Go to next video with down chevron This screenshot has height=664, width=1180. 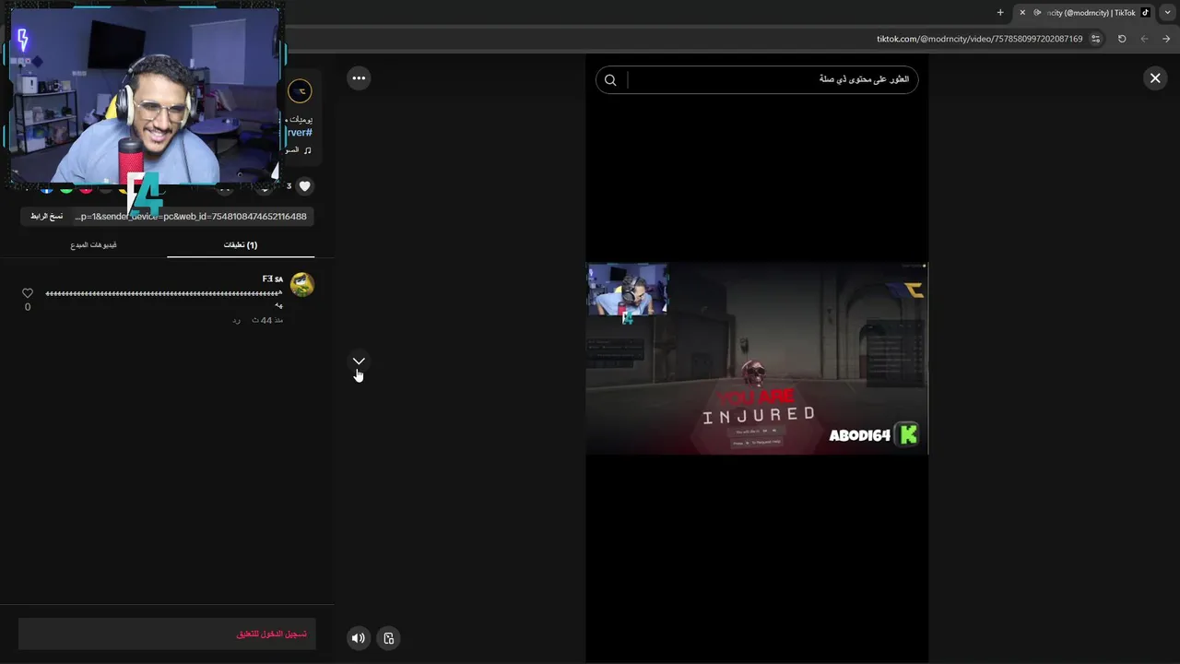tap(359, 361)
